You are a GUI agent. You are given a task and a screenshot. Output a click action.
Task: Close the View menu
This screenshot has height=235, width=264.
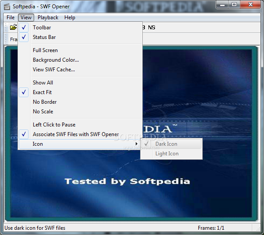click(26, 18)
